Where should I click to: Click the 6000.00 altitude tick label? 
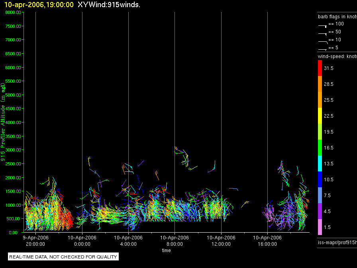pyautogui.click(x=13, y=68)
